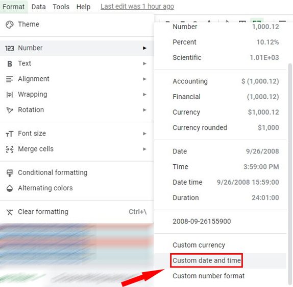Expand the Text submenu arrow
The height and width of the screenshot is (287, 293).
point(144,63)
